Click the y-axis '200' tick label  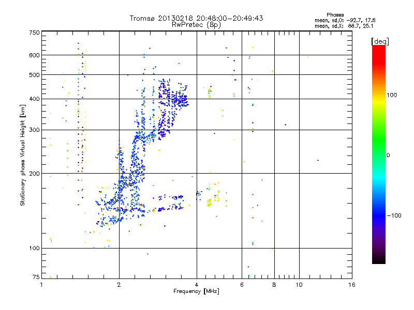click(x=34, y=174)
